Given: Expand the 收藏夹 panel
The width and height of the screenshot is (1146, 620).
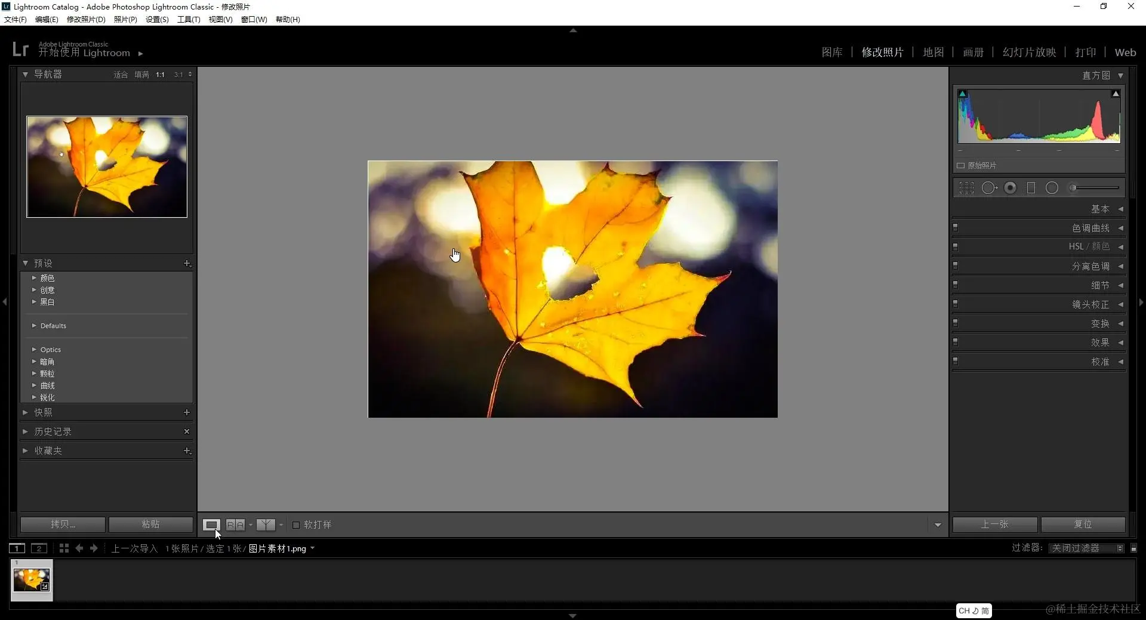Looking at the screenshot, I should 25,451.
